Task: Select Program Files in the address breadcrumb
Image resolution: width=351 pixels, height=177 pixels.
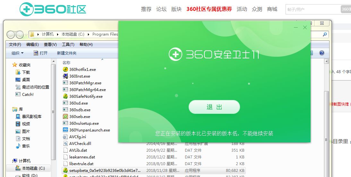Action: click(x=105, y=34)
